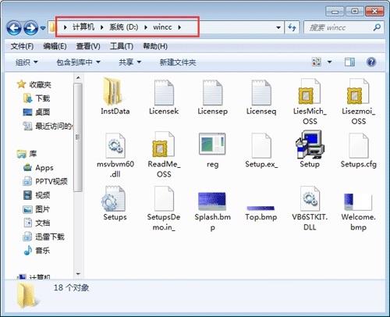
Task: Go back with the Back arrow button
Action: [14, 27]
